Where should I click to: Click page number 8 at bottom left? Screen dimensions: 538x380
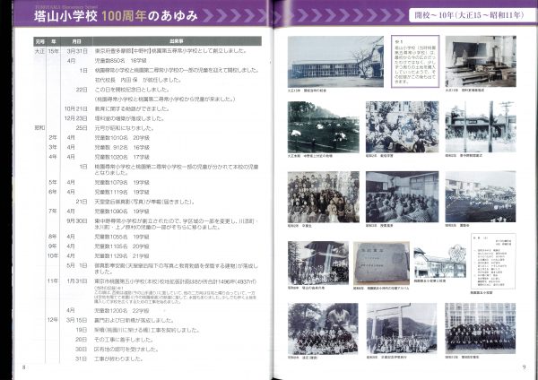tap(24, 366)
